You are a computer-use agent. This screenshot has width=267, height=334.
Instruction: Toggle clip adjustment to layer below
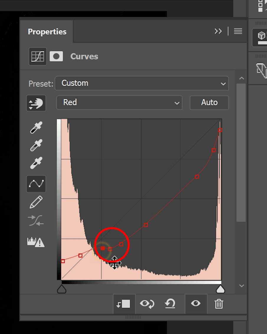pyautogui.click(x=124, y=304)
